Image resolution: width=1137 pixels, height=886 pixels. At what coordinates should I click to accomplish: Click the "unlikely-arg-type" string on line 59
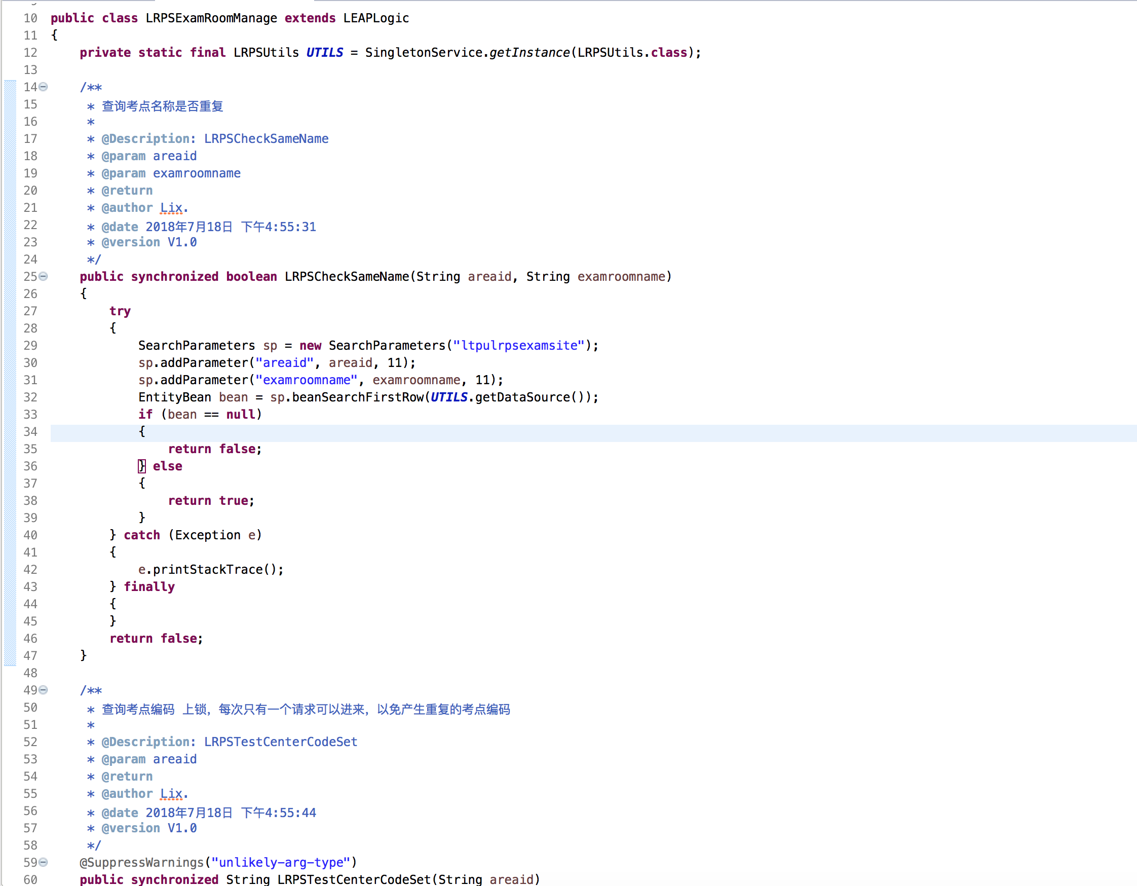(281, 863)
